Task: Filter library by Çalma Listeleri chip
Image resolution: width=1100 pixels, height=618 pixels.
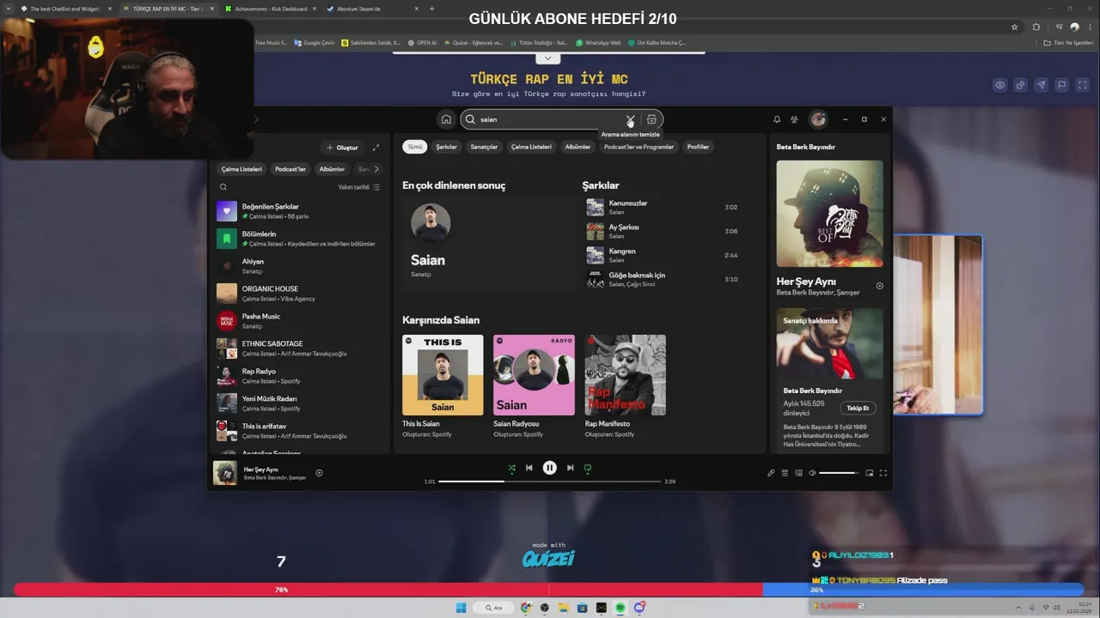Action: coord(241,169)
